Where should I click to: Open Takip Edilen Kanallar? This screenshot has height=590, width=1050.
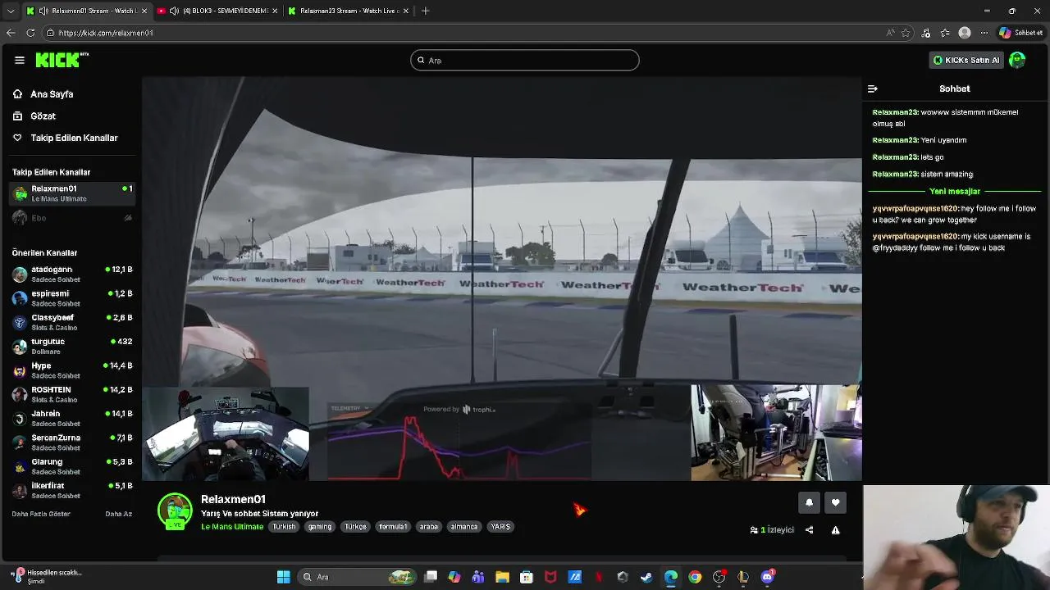coord(74,138)
